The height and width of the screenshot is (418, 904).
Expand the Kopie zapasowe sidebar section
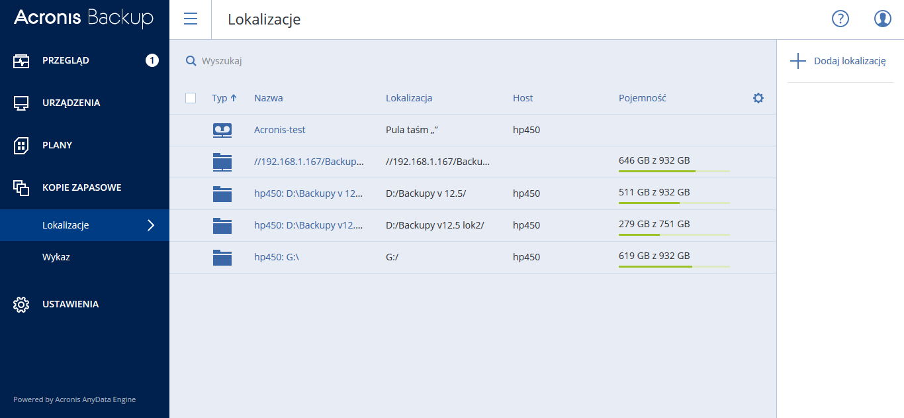(x=81, y=187)
